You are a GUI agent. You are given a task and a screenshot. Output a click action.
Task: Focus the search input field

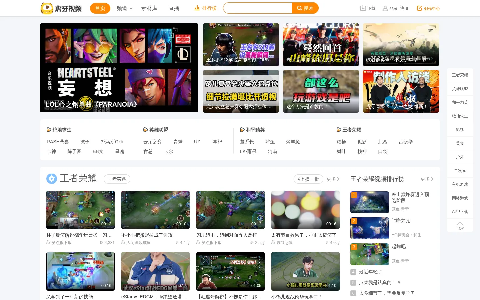tap(258, 8)
